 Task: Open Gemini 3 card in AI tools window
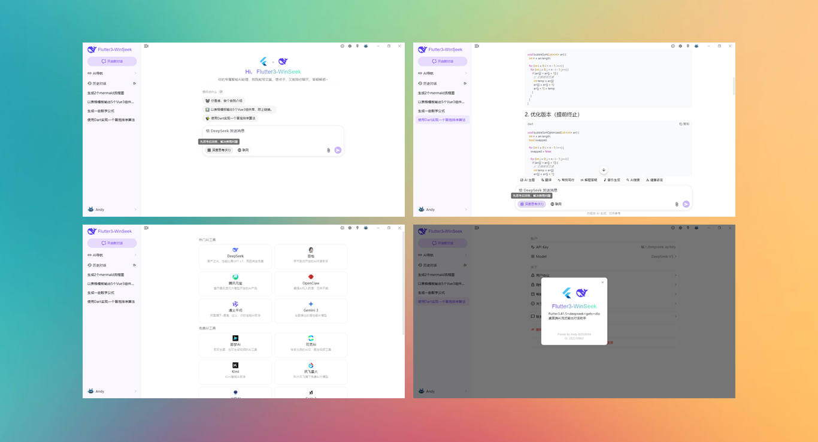(x=311, y=311)
